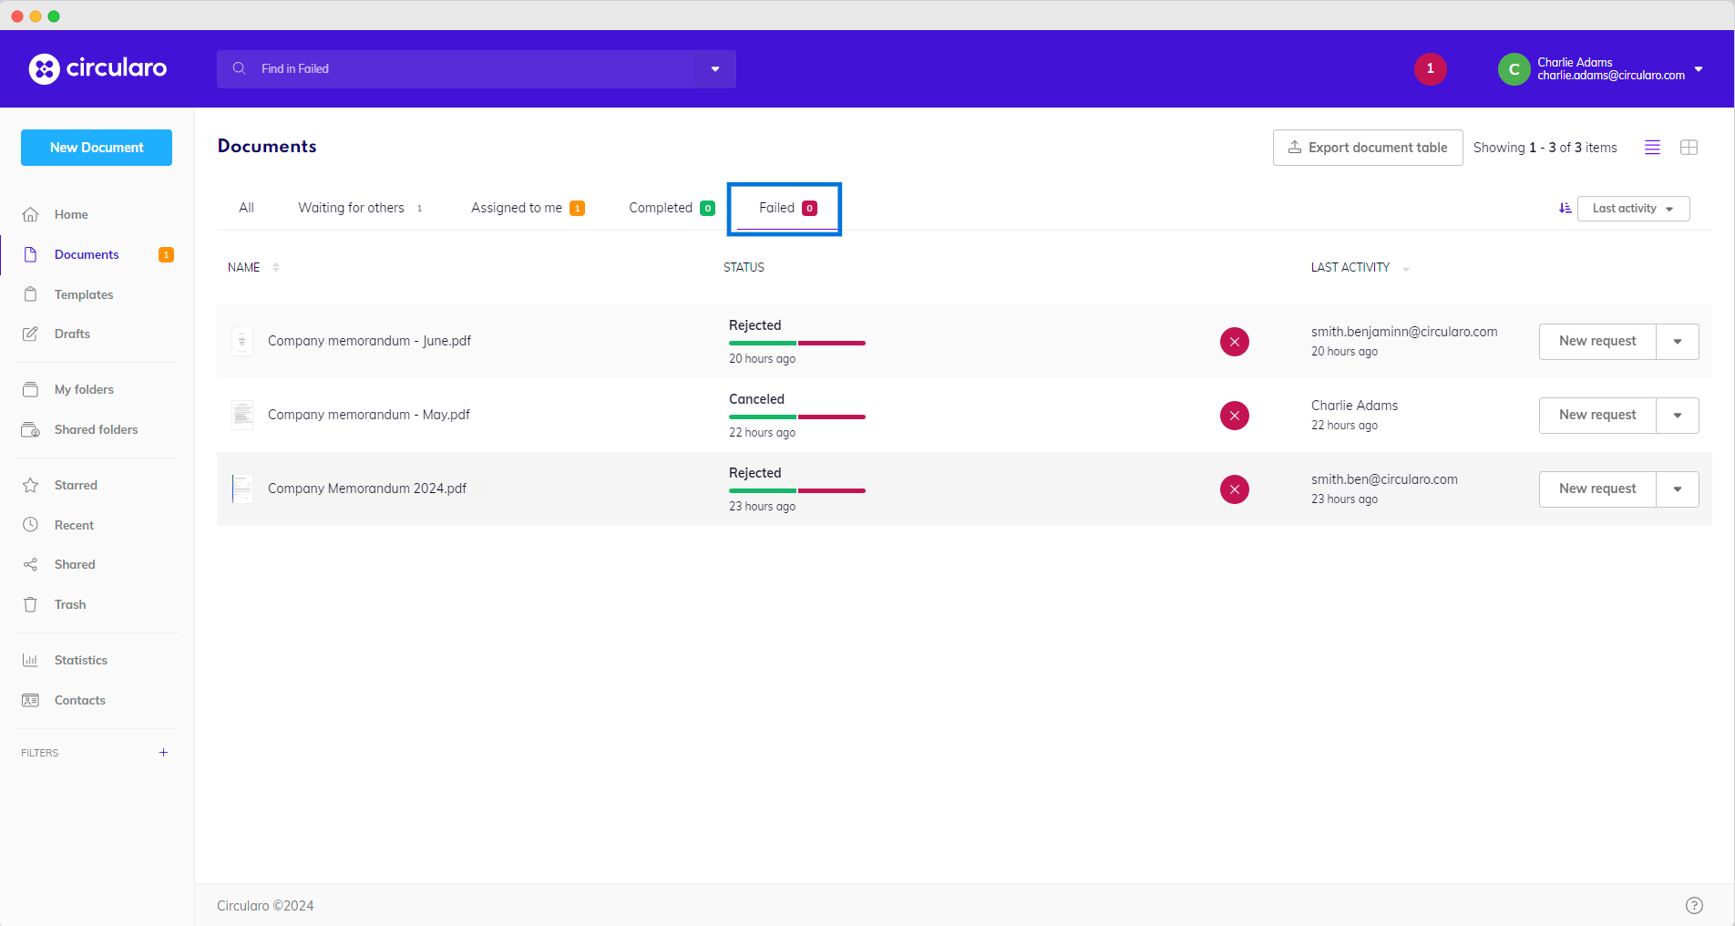Screen dimensions: 1735x926
Task: Switch to grid view layout icon
Action: coord(1689,148)
